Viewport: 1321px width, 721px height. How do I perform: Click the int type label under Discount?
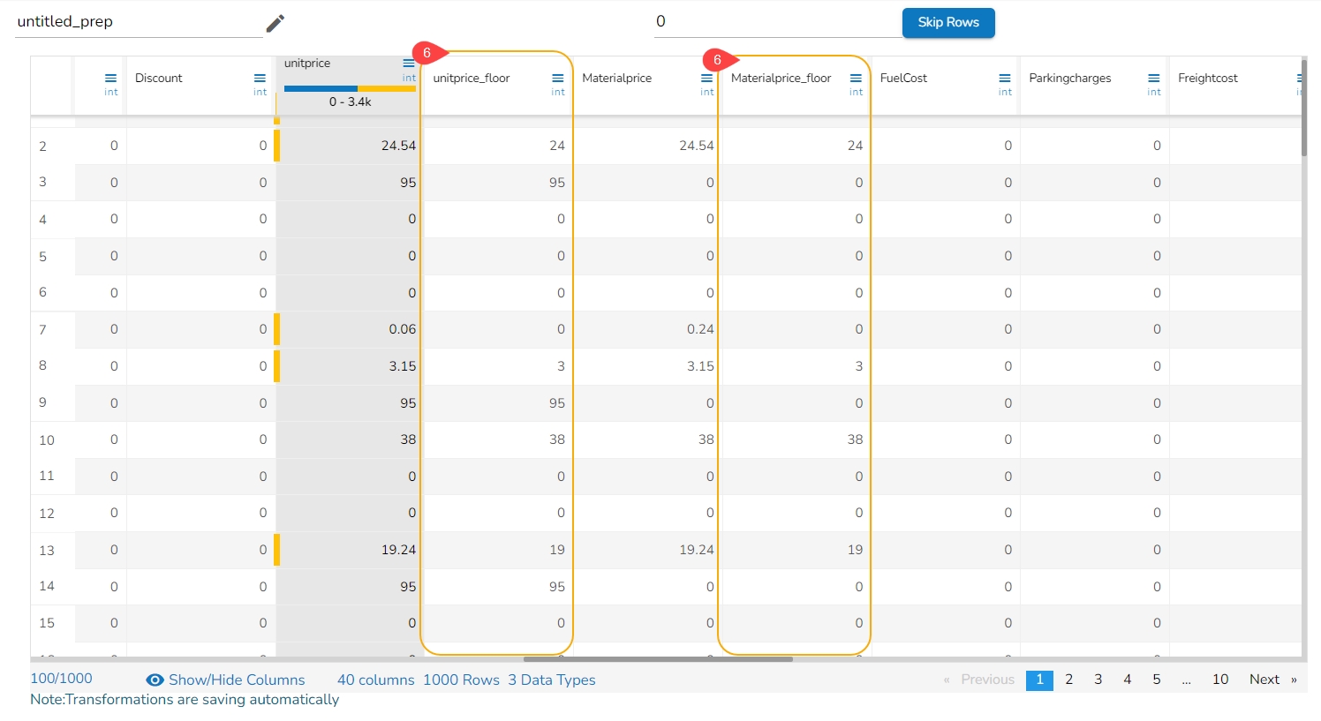(x=260, y=92)
